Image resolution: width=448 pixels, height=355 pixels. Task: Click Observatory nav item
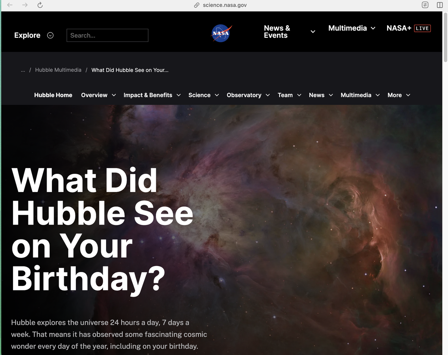pyautogui.click(x=244, y=95)
